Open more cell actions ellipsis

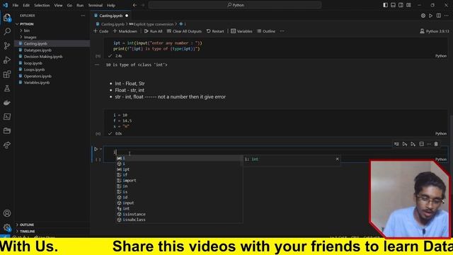(x=429, y=144)
